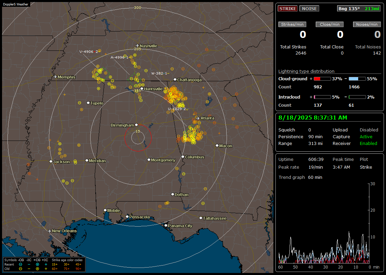Click the 205 range ring label
This screenshot has height=275, width=386.
click(137, 49)
